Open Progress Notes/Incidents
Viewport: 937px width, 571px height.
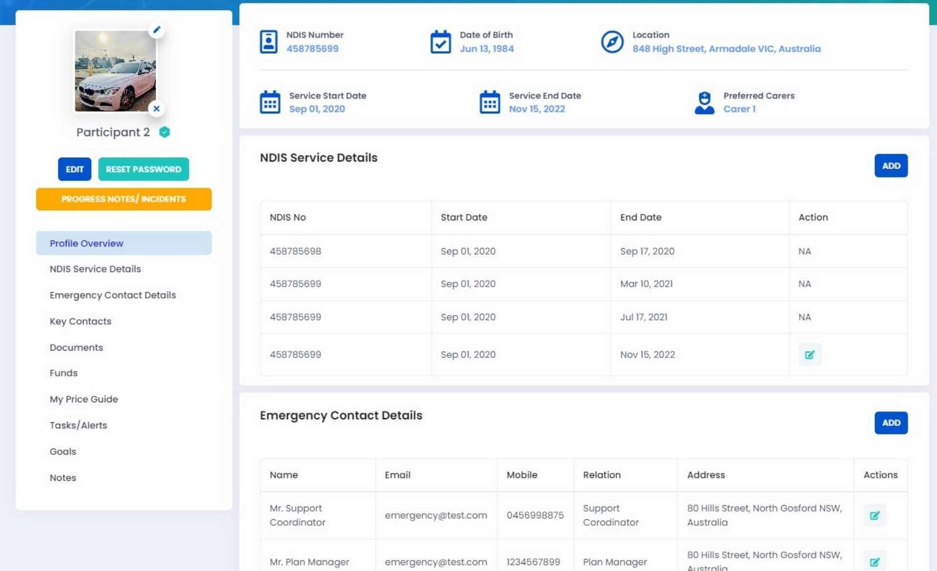point(123,199)
